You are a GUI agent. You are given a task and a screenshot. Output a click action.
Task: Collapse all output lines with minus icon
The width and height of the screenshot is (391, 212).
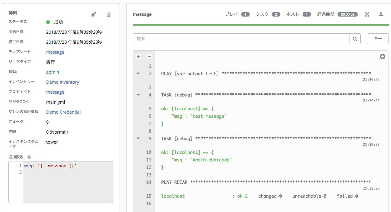coord(149,57)
